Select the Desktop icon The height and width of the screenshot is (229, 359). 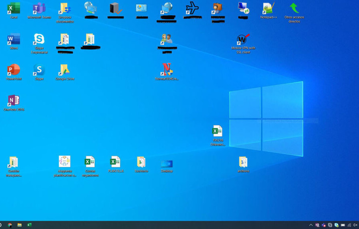click(x=167, y=166)
